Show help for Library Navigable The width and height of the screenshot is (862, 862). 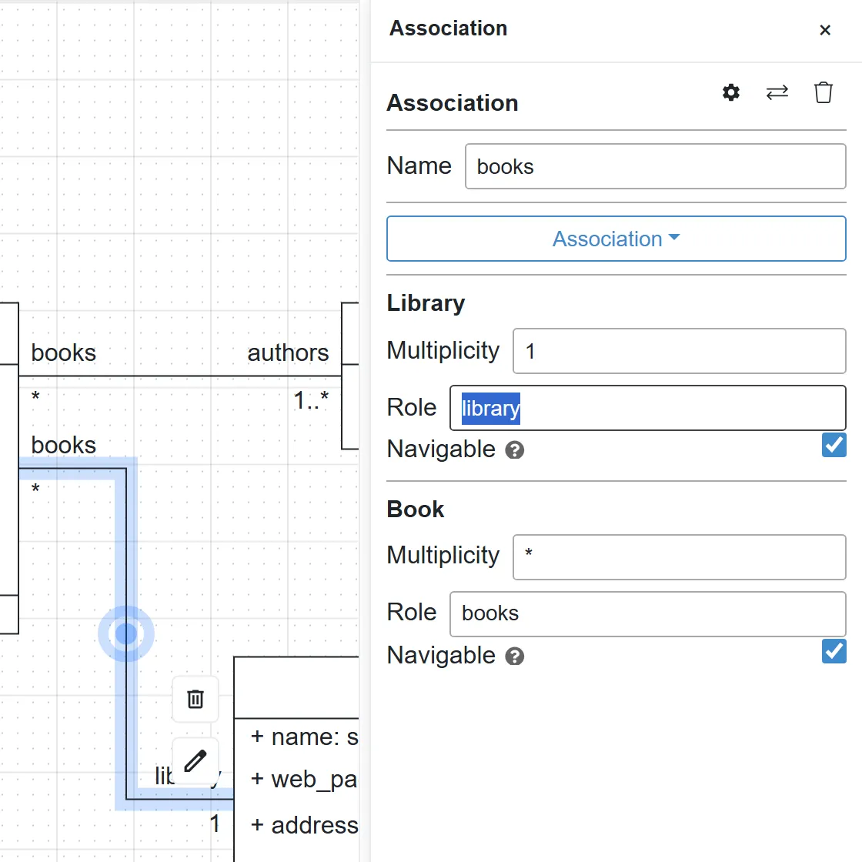tap(515, 450)
